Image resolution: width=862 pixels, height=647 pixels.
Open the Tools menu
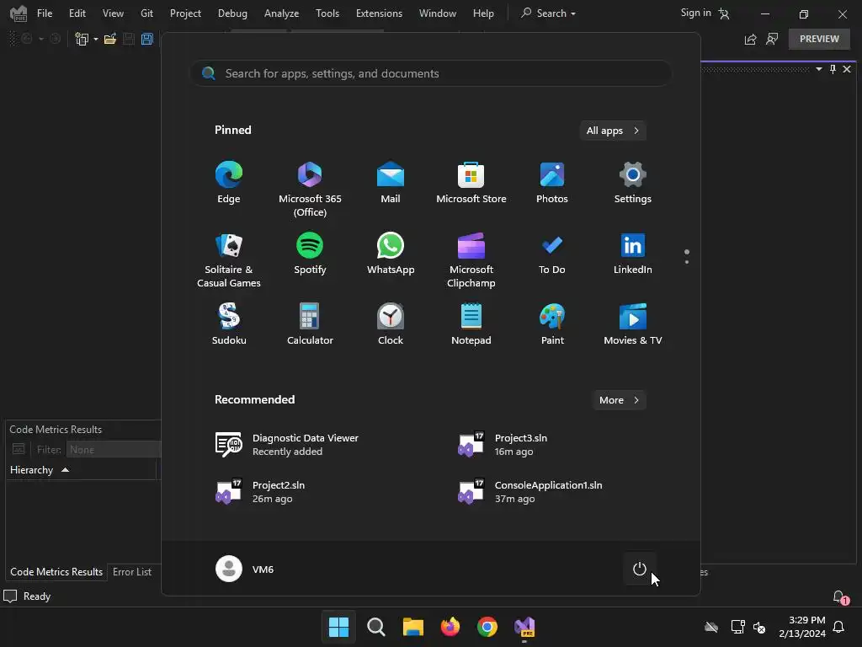click(x=327, y=13)
